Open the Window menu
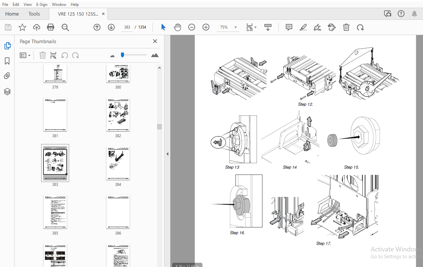423x267 pixels. pyautogui.click(x=59, y=4)
